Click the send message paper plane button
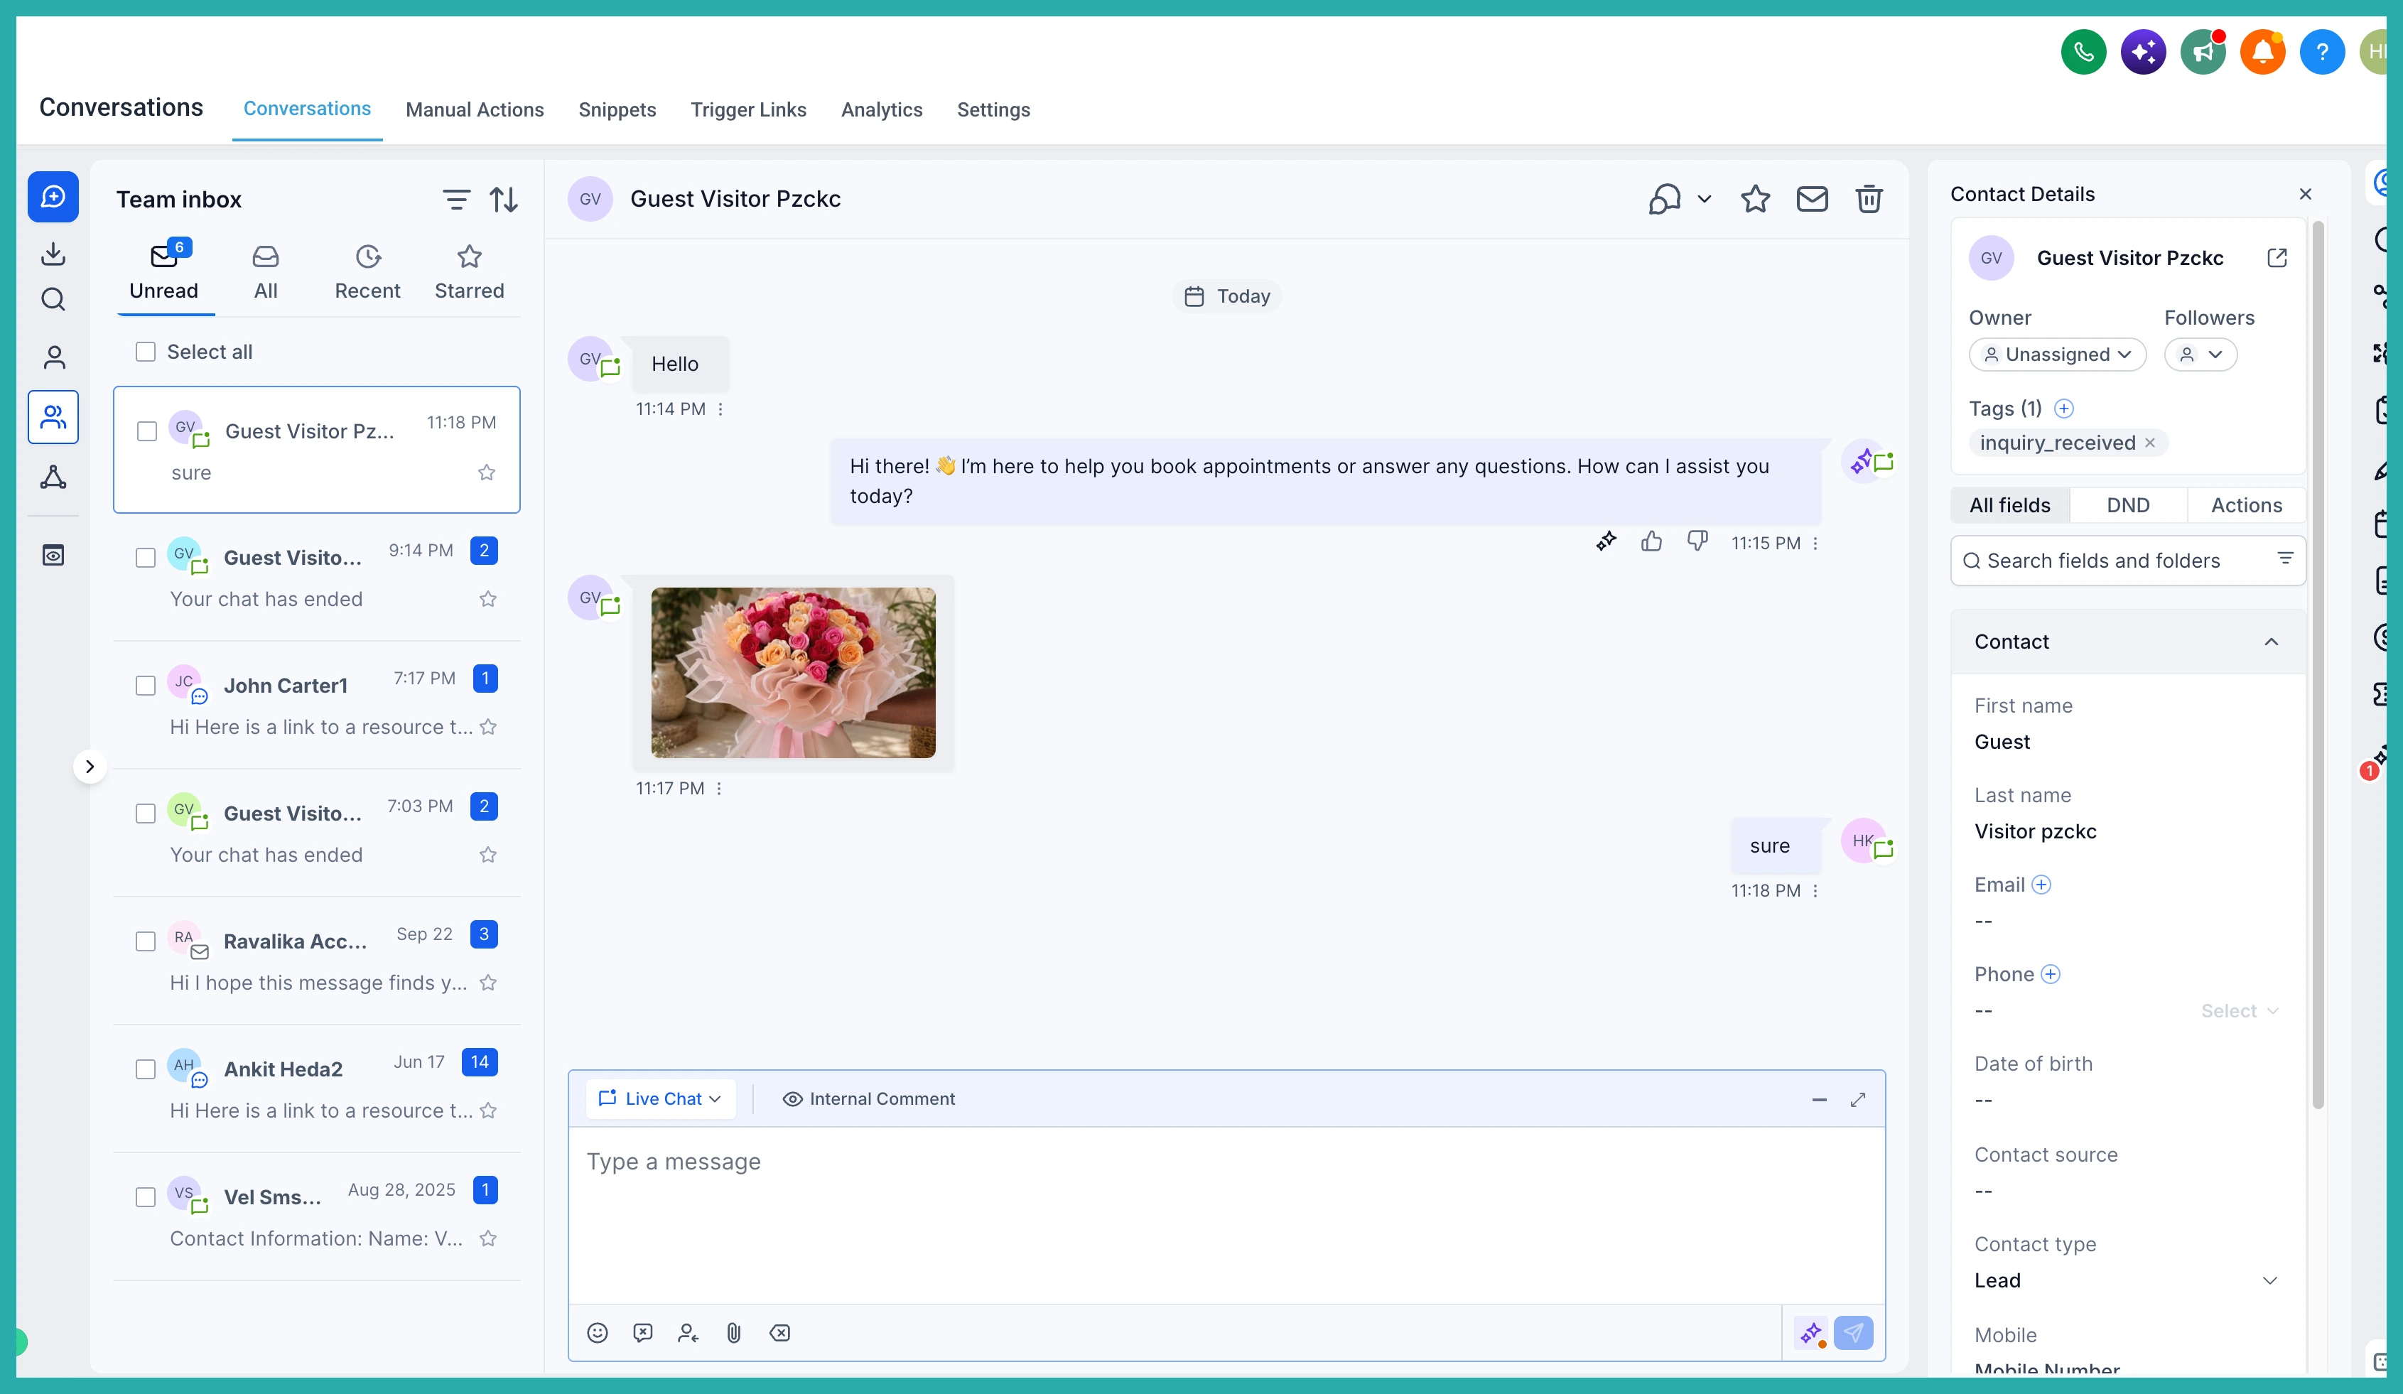The height and width of the screenshot is (1394, 2403). (1853, 1332)
